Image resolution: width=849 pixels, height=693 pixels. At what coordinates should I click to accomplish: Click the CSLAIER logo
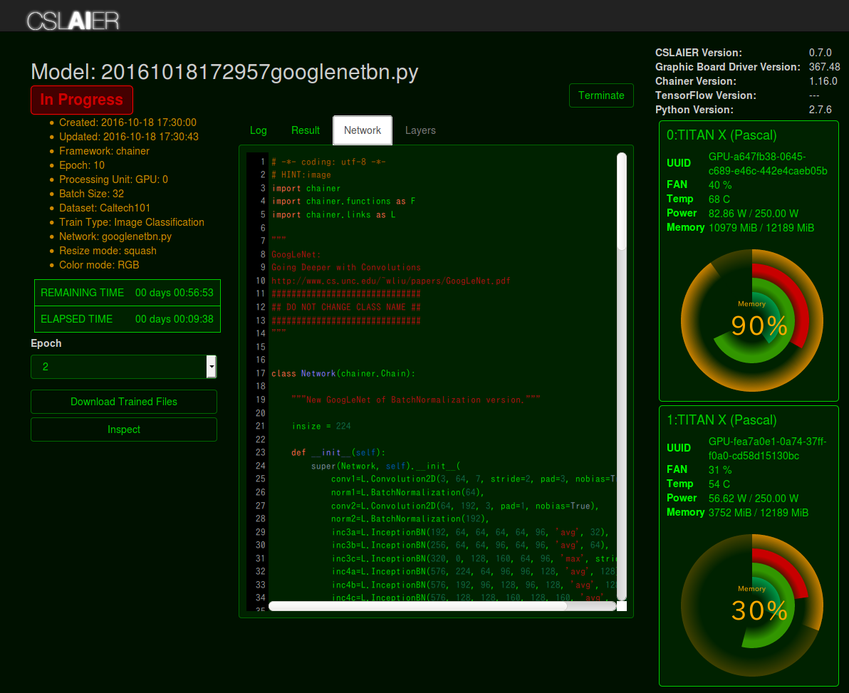tap(73, 21)
